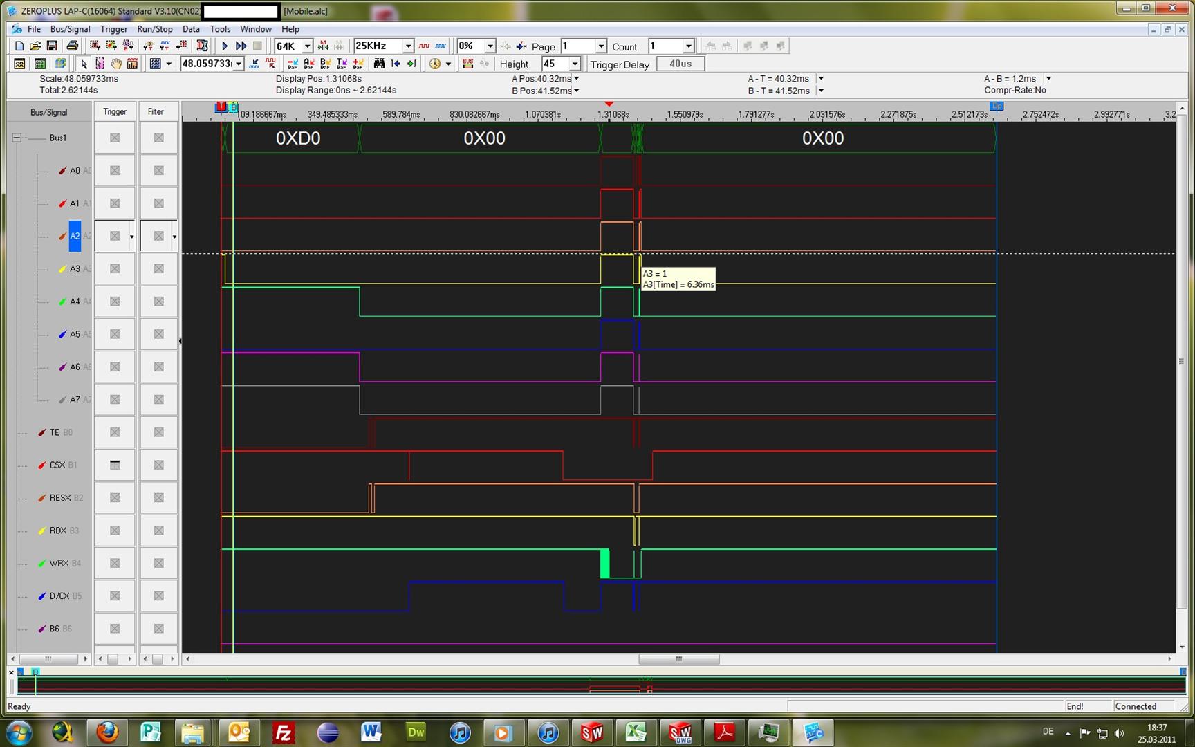This screenshot has height=747, width=1195.
Task: Open the Run/Stop menu
Action: tap(155, 29)
